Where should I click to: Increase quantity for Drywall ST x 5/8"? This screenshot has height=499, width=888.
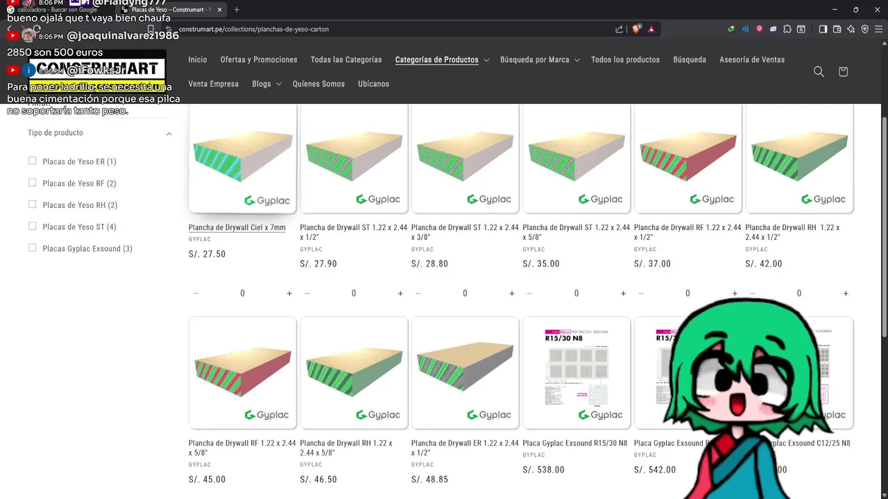623,293
